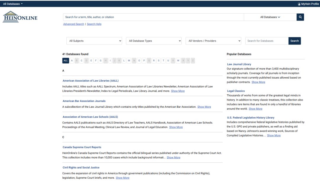Filter databases by letter T
This screenshot has width=320, height=181.
click(163, 61)
